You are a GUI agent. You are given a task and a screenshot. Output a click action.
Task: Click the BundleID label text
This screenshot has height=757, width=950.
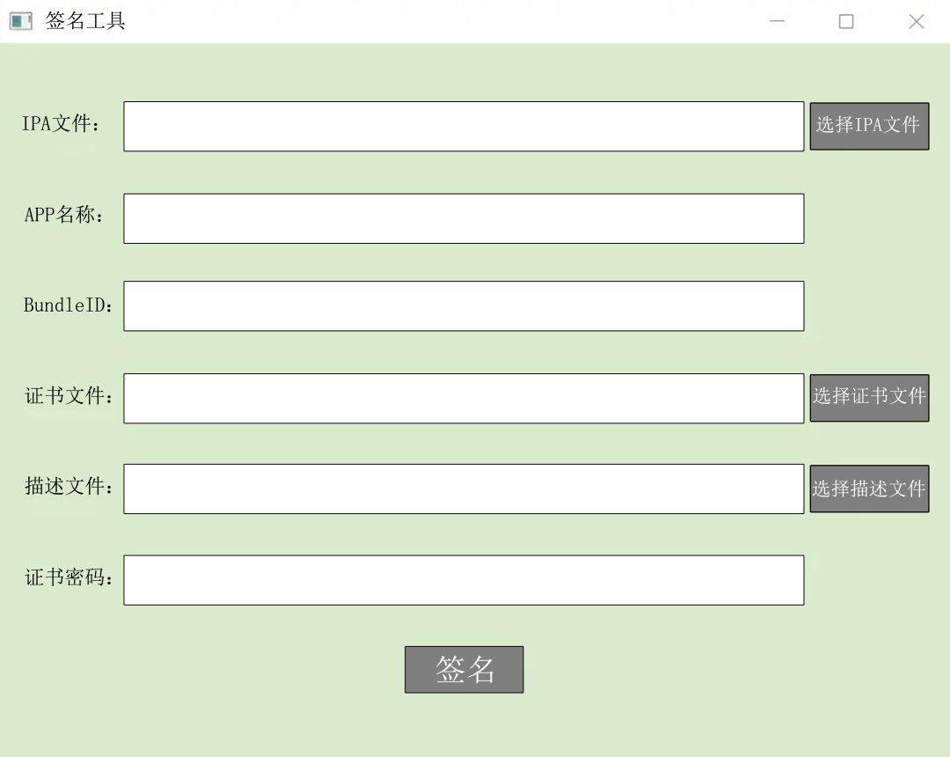(69, 305)
